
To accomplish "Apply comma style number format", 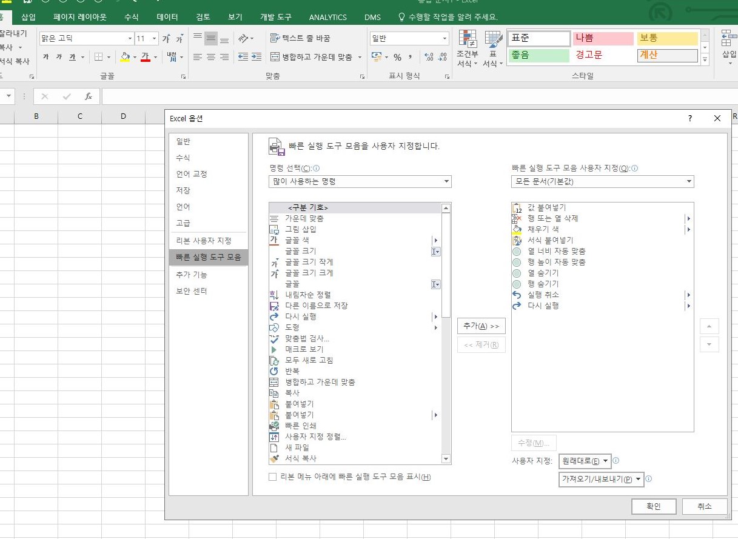I will pos(411,57).
